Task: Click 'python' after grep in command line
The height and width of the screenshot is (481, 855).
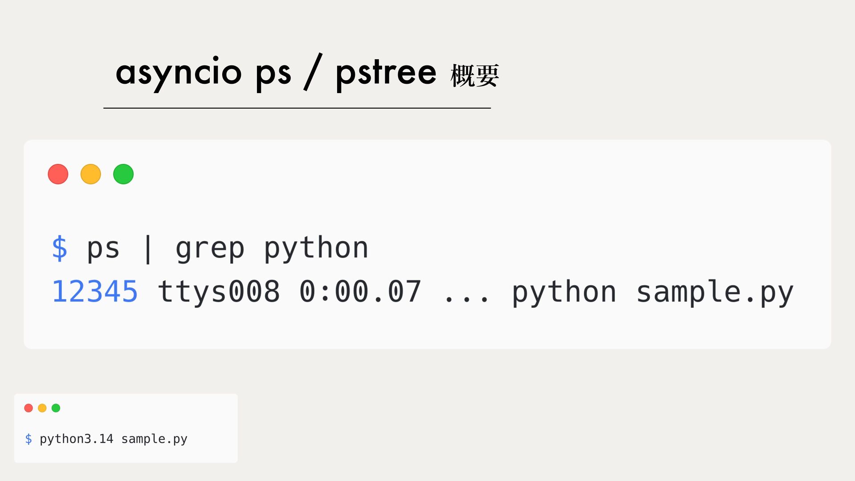Action: (316, 249)
